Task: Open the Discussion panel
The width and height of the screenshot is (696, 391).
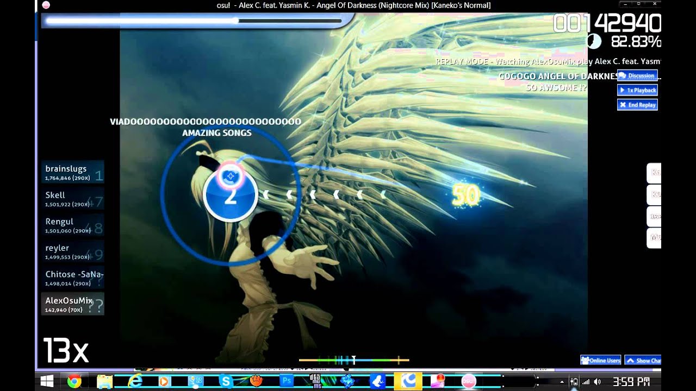Action: click(x=637, y=75)
